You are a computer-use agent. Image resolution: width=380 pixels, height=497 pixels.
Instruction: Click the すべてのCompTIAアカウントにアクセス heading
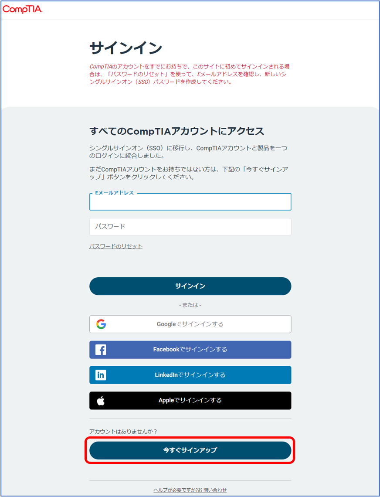[177, 131]
